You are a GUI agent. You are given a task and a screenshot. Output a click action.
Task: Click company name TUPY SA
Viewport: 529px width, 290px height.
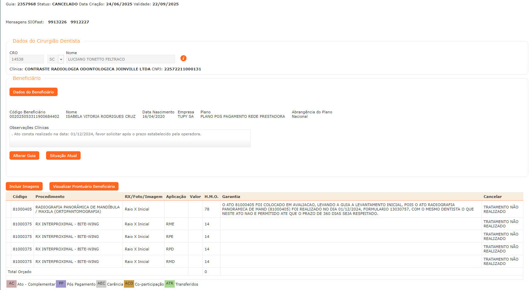click(186, 116)
